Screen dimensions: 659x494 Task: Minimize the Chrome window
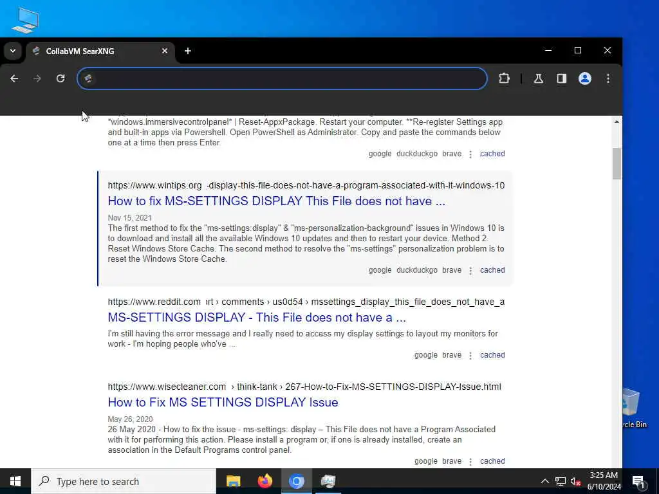[548, 50]
